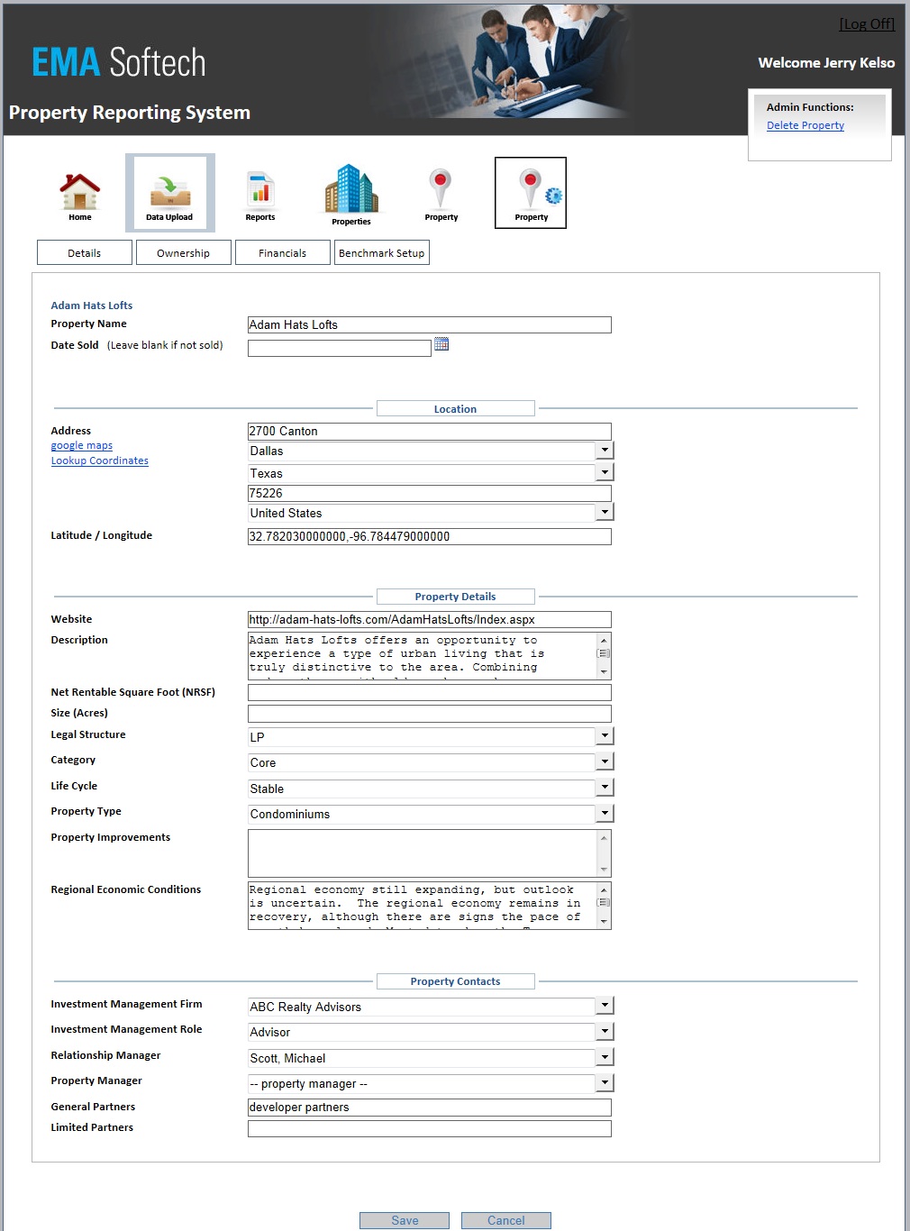Save the property form
Viewport: 910px width, 1231px height.
(405, 1220)
